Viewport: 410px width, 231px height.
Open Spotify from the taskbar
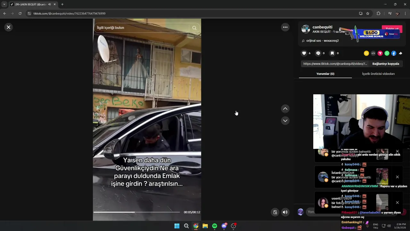(x=215, y=226)
